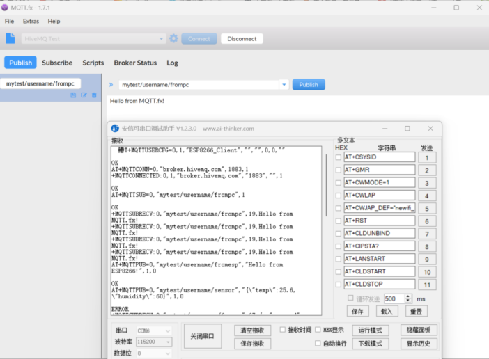Click the loop interval field showing 500

coord(394,299)
